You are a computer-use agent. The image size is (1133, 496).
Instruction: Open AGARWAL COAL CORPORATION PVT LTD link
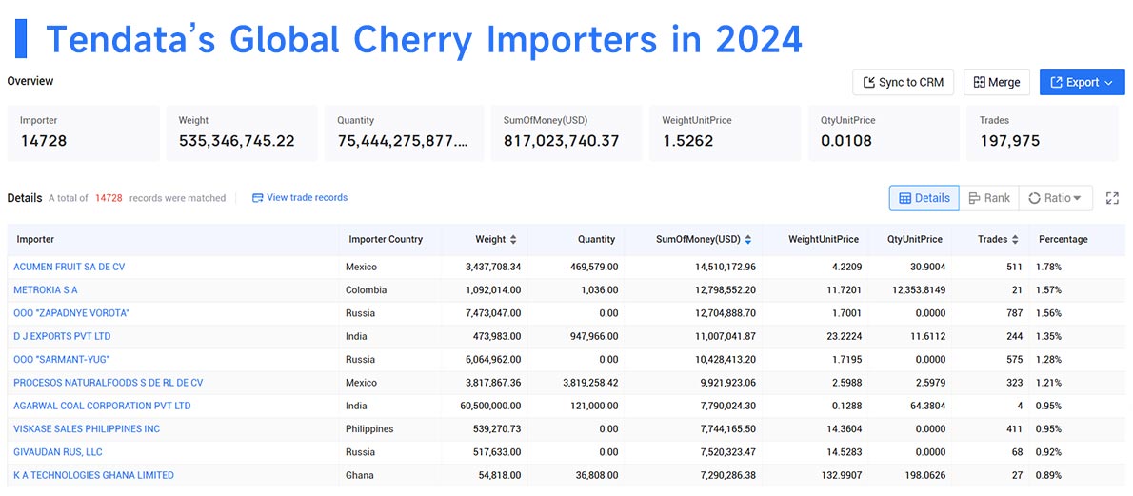tap(103, 406)
